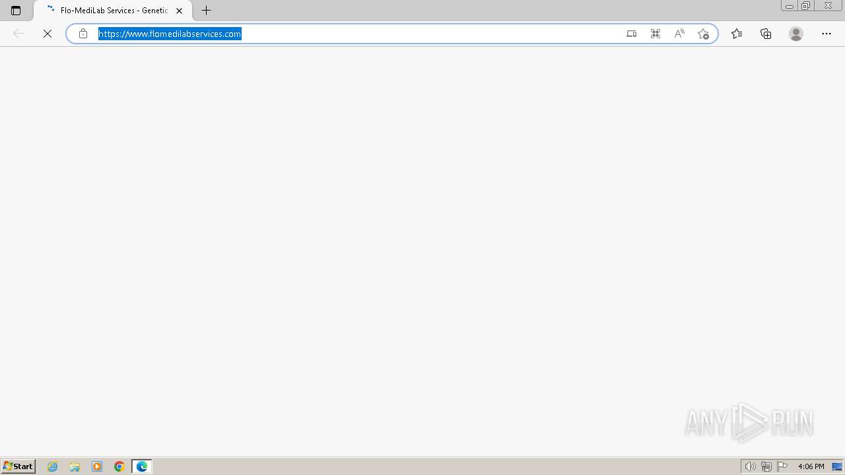The width and height of the screenshot is (845, 475).
Task: Click the Show desktop tray button
Action: [x=837, y=466]
